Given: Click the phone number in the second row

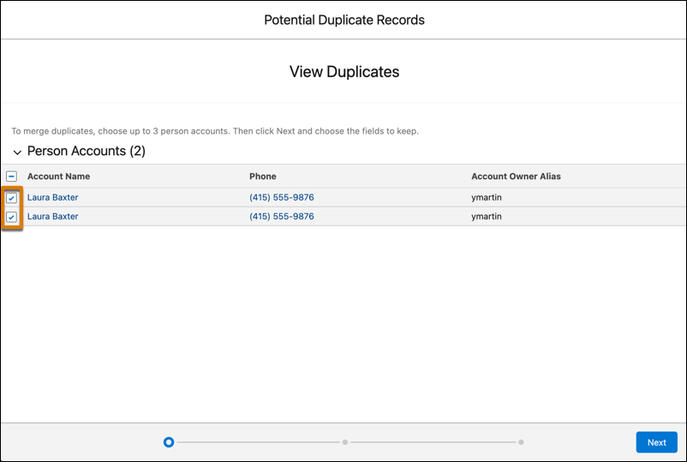Looking at the screenshot, I should (x=281, y=217).
